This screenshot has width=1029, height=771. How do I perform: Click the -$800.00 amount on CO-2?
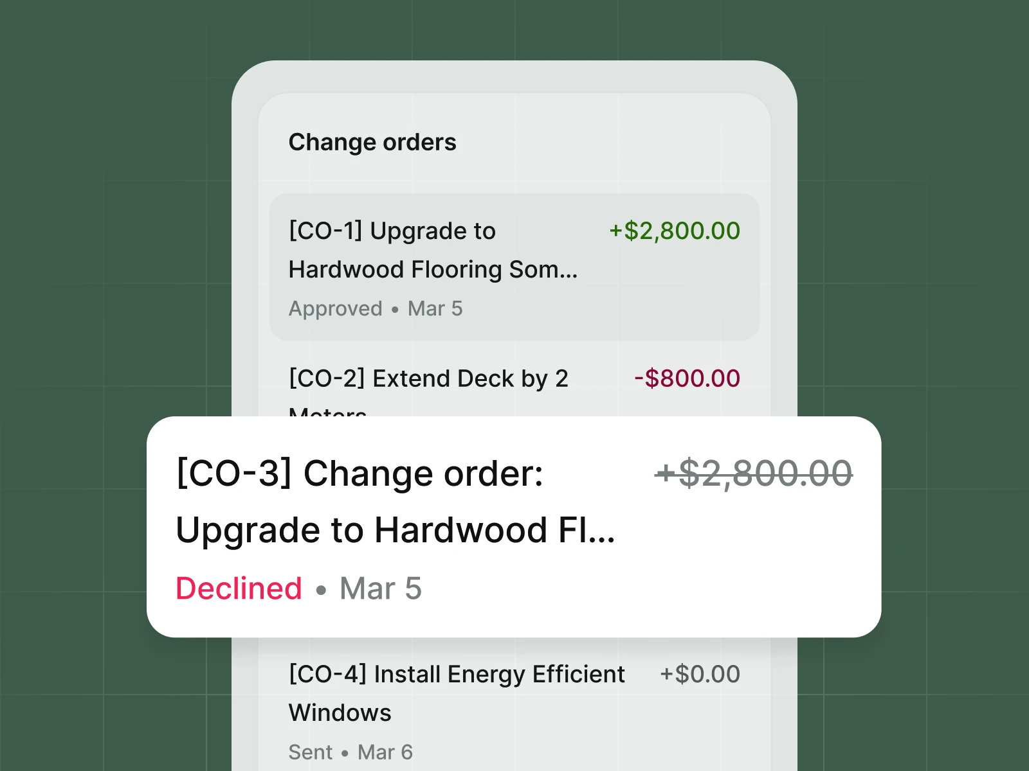coord(687,378)
